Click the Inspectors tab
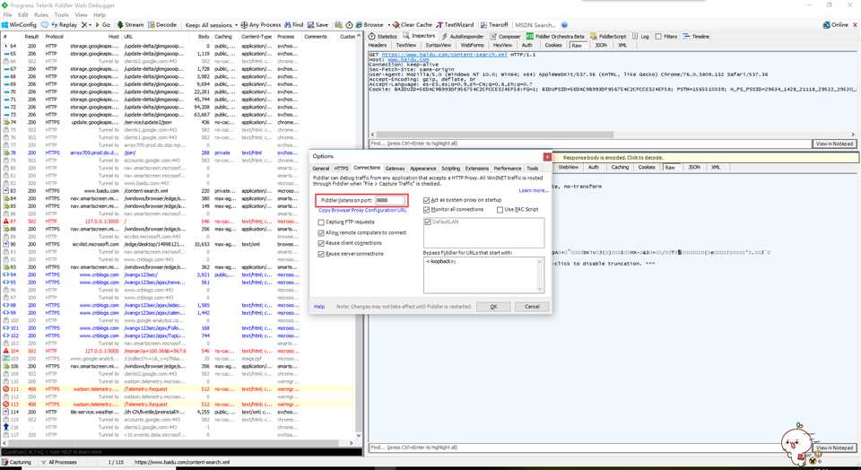861x470 pixels. pyautogui.click(x=419, y=36)
